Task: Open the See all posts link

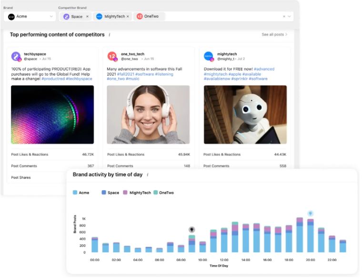Action: pos(274,35)
